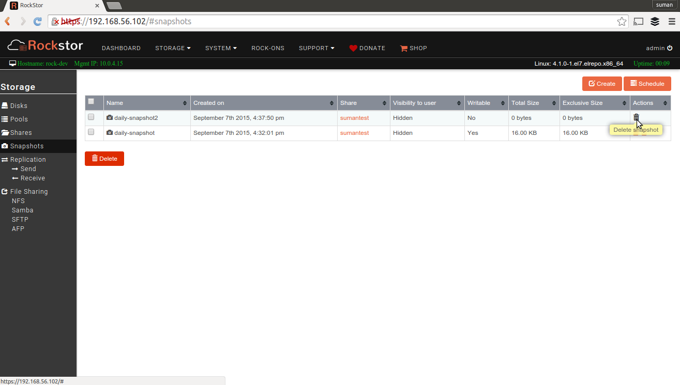Go to the Dashboard menu item
Viewport: 680px width, 385px height.
[x=121, y=48]
